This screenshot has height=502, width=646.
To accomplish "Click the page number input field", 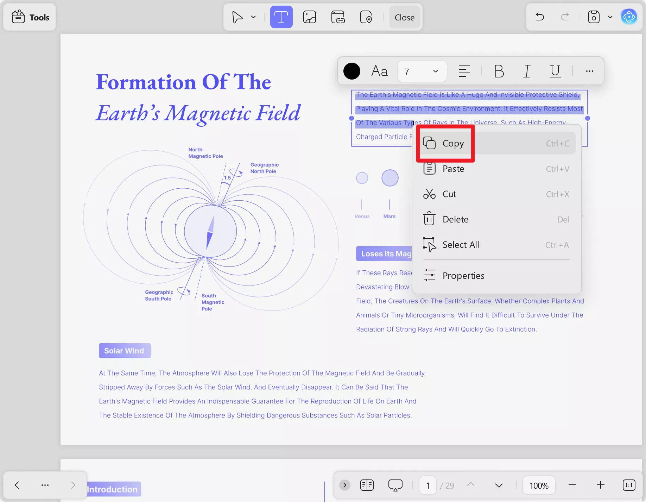I will pyautogui.click(x=428, y=485).
